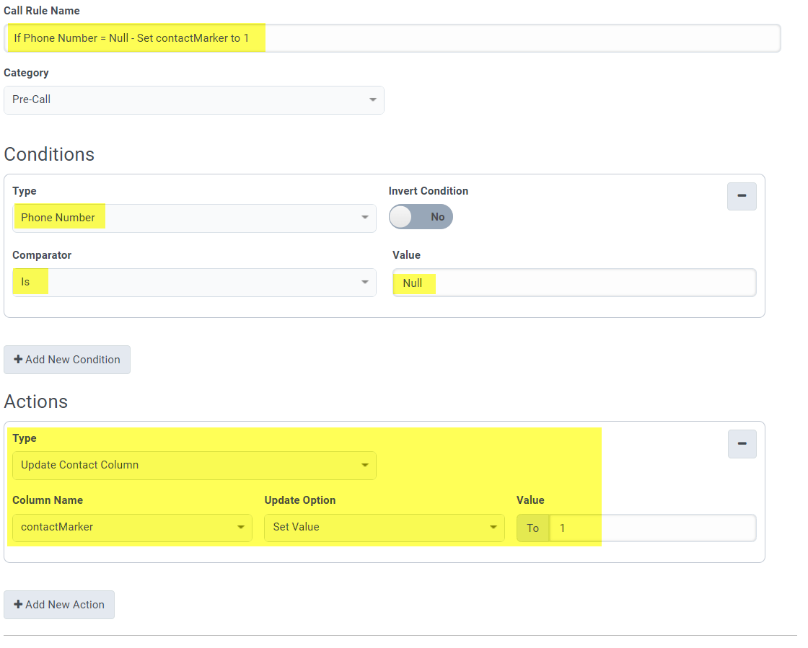The image size is (808, 648).
Task: Remove the Update Contact Column action
Action: (x=742, y=443)
